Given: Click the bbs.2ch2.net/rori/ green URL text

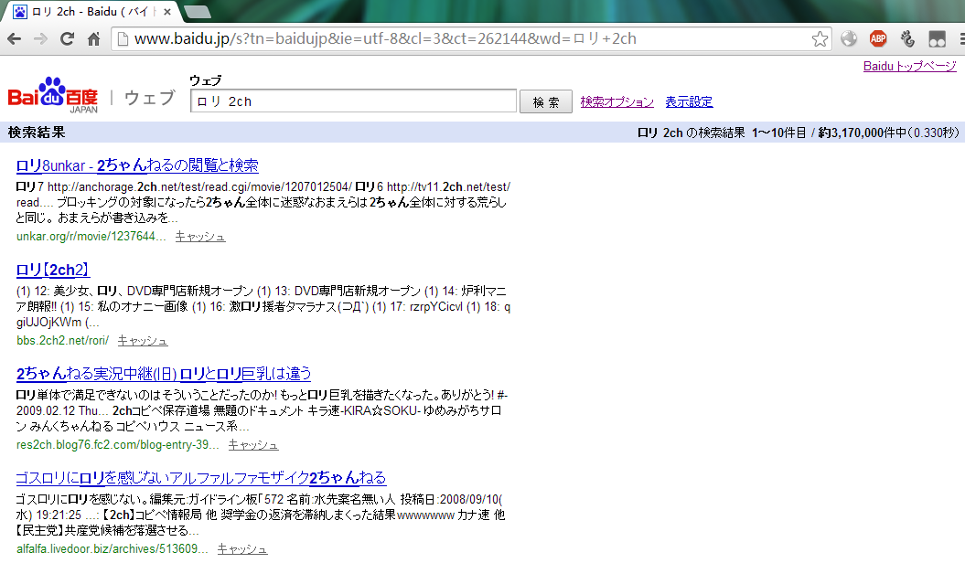Looking at the screenshot, I should coord(62,341).
